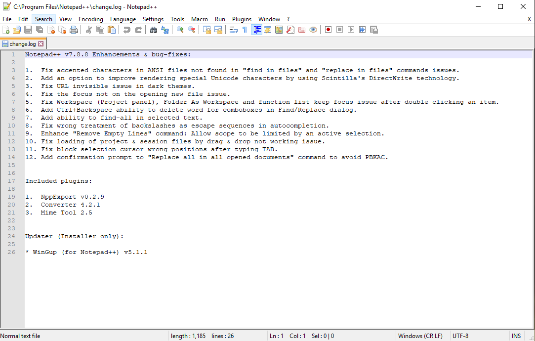The width and height of the screenshot is (535, 341).
Task: Click the Print icon
Action: tap(74, 30)
